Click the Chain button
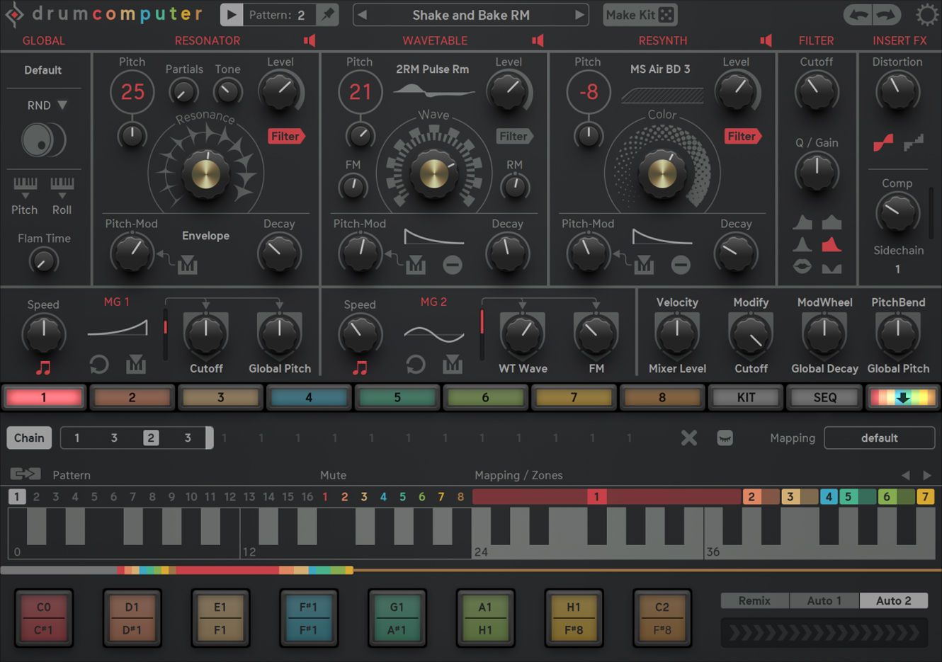The image size is (942, 662). point(28,438)
